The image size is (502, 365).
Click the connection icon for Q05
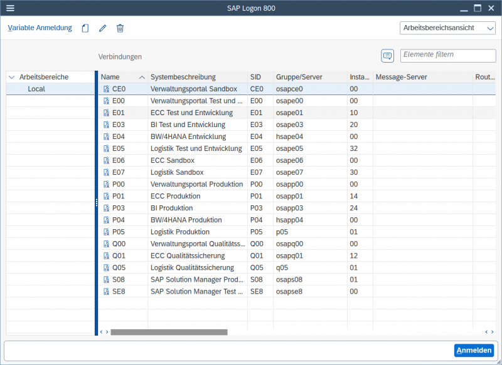click(x=106, y=268)
